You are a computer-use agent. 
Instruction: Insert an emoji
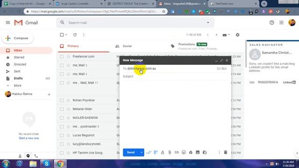[184, 153]
